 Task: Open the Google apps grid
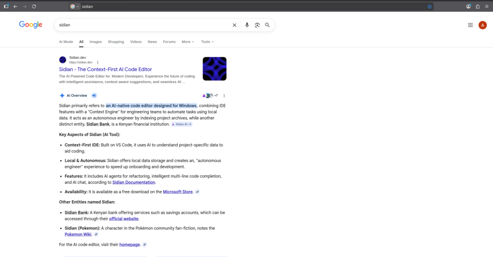(x=470, y=25)
